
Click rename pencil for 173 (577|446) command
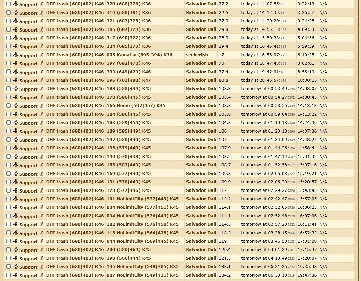click(42, 190)
